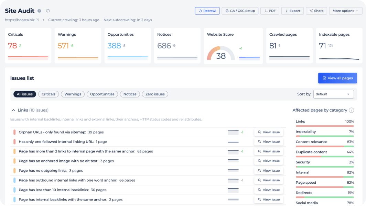Share the site audit
The height and width of the screenshot is (206, 366).
coord(316,11)
